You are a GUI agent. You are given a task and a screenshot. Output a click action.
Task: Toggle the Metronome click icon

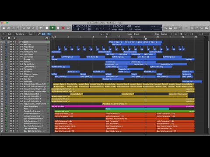175,28
